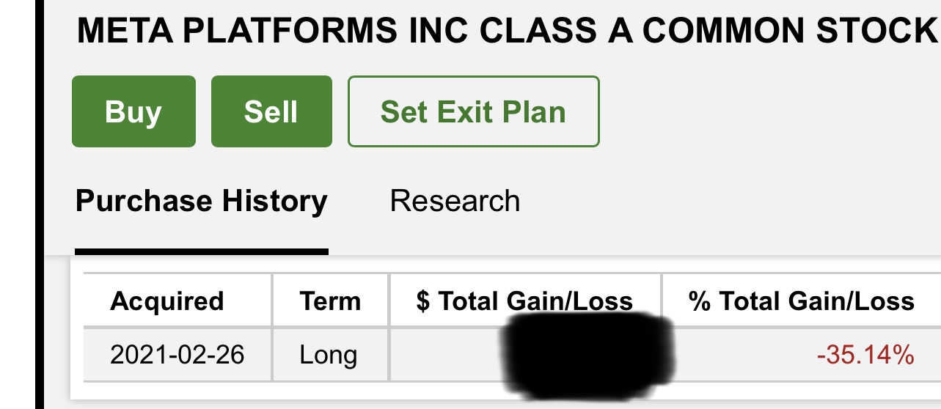Open the Set Exit Plan option
Viewport: 941px width, 409px height.
473,111
